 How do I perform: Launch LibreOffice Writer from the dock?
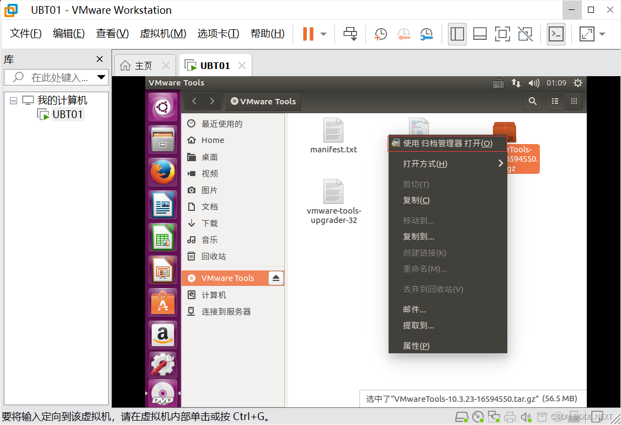point(163,204)
